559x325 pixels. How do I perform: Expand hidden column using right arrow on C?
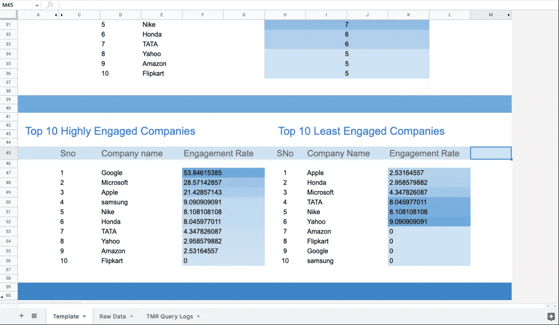pyautogui.click(x=62, y=15)
